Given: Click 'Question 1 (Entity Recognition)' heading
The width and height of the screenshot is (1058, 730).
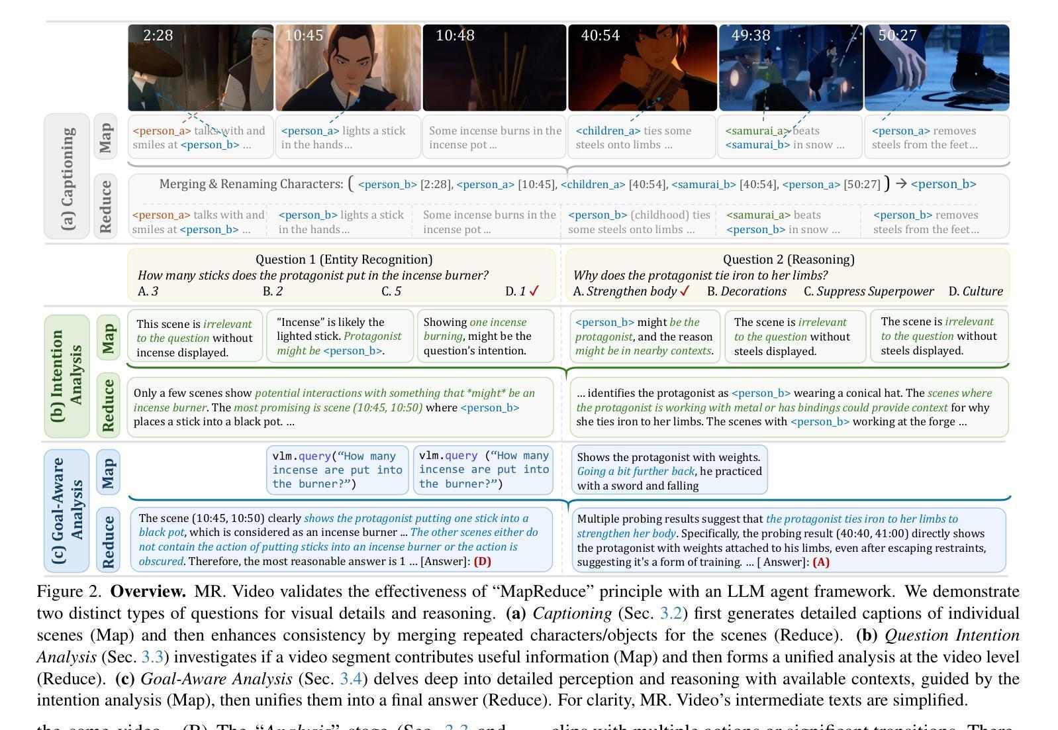Looking at the screenshot, I should 344,259.
